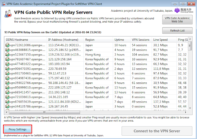Click the server icon for vpn359022766.opengw
Viewport: 197px width, 139px height.
pyautogui.click(x=7, y=83)
